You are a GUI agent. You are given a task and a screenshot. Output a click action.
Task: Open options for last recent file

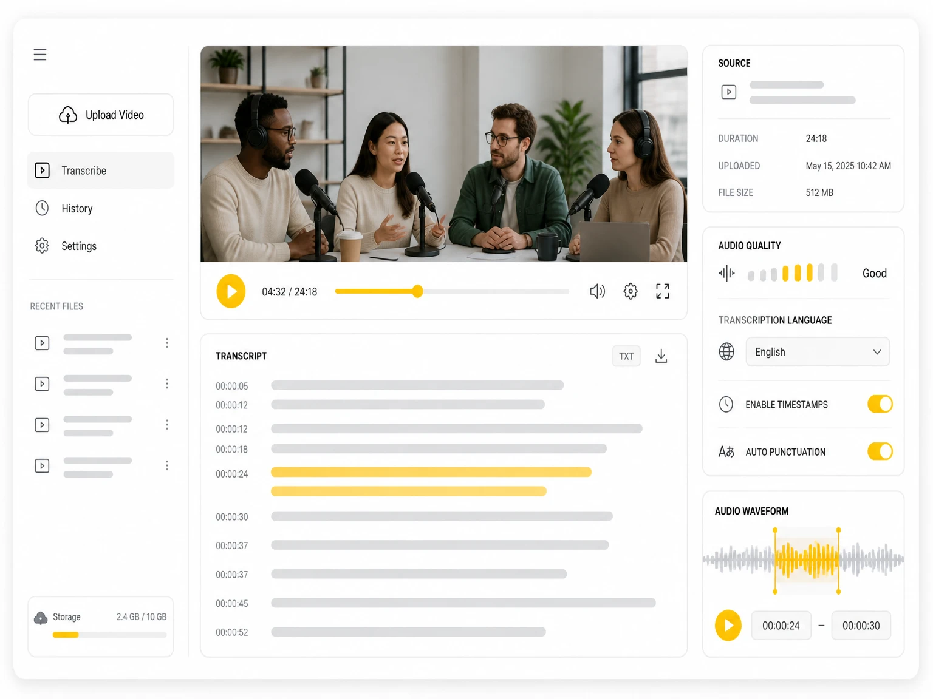click(x=167, y=465)
